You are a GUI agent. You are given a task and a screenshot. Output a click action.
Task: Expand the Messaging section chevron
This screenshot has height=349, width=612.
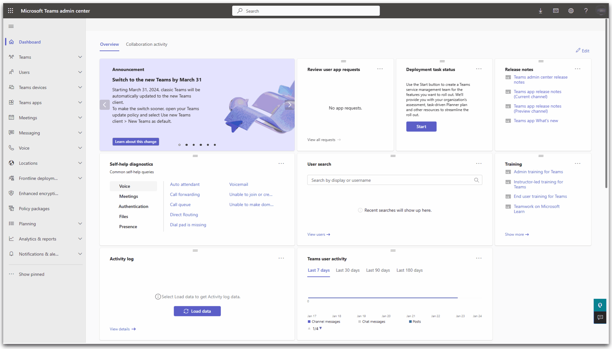click(80, 133)
